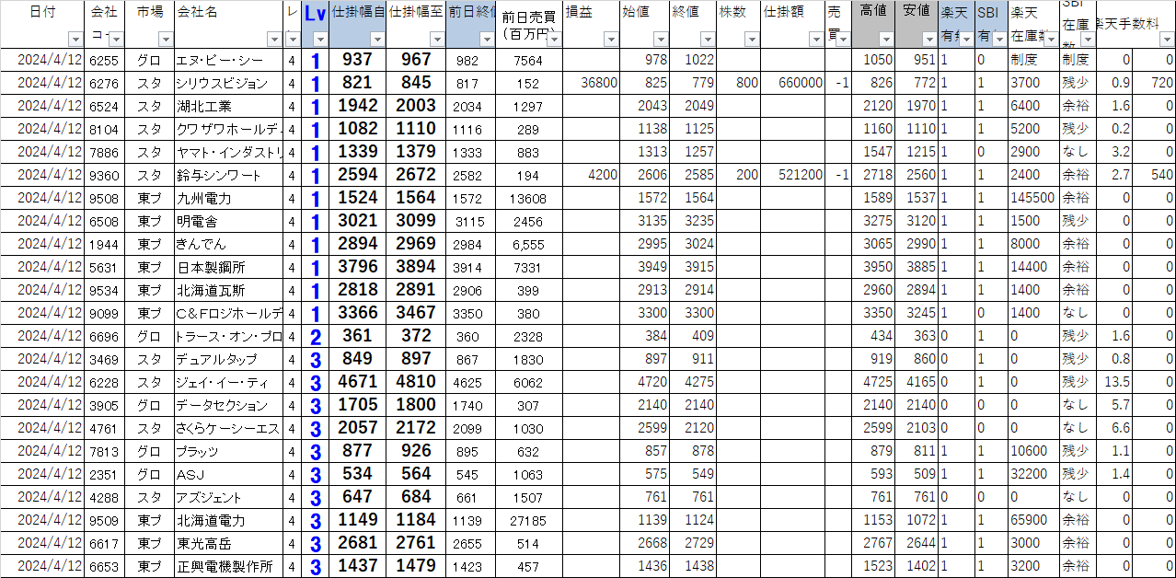The height and width of the screenshot is (578, 1176).
Task: Select company name cell さくらケーシーエス
Action: pos(229,428)
